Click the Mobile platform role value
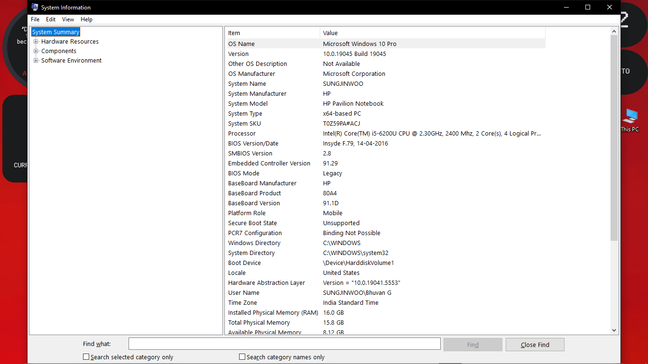The image size is (648, 364). [333, 213]
